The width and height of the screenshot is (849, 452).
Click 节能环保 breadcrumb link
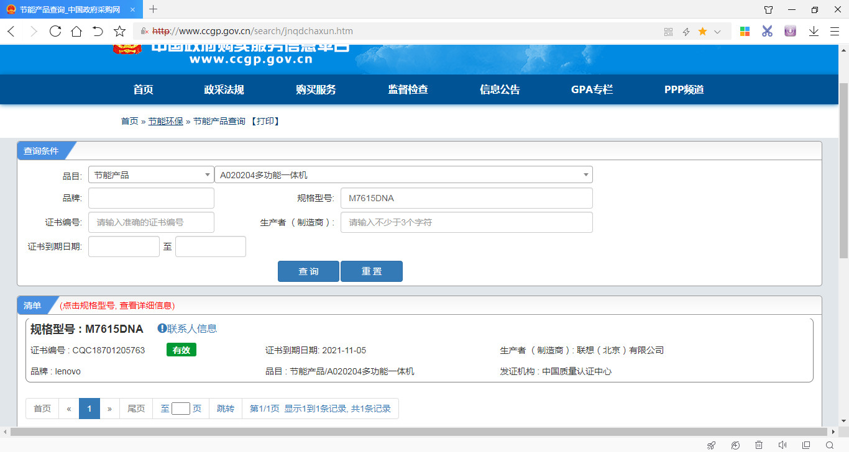tap(165, 121)
